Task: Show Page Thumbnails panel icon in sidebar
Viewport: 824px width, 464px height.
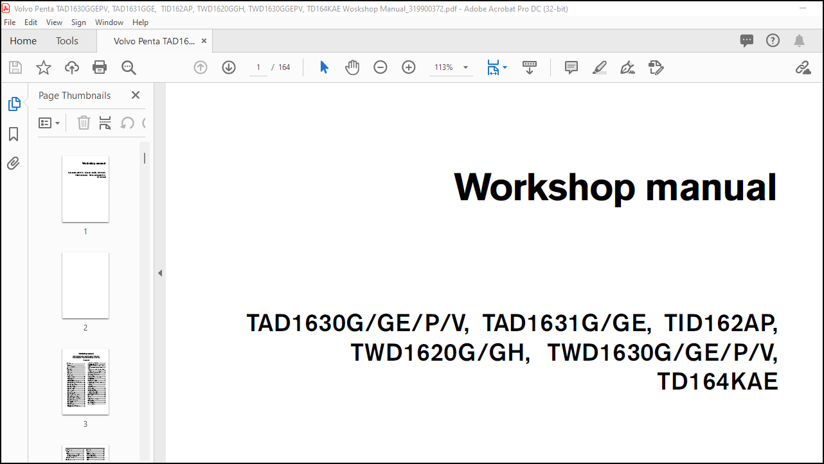Action: (x=13, y=103)
